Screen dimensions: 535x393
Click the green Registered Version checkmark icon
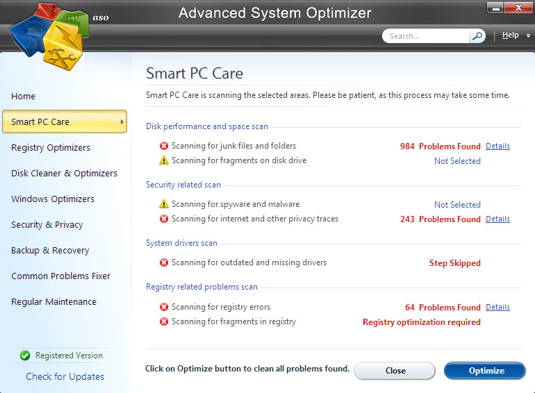(25, 356)
